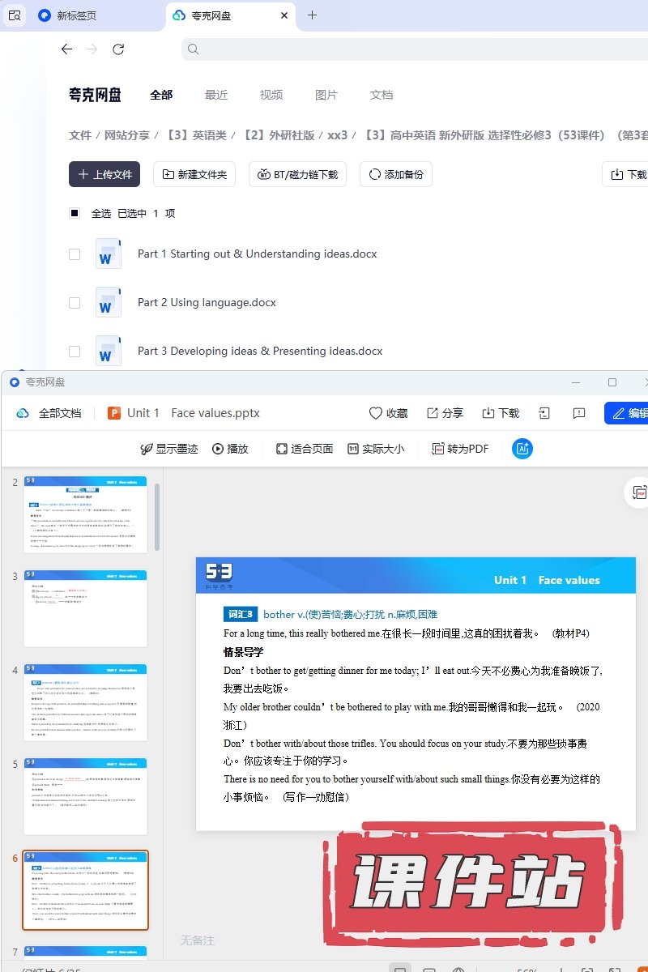Click the 分享 share icon
The image size is (648, 972).
pyautogui.click(x=433, y=413)
